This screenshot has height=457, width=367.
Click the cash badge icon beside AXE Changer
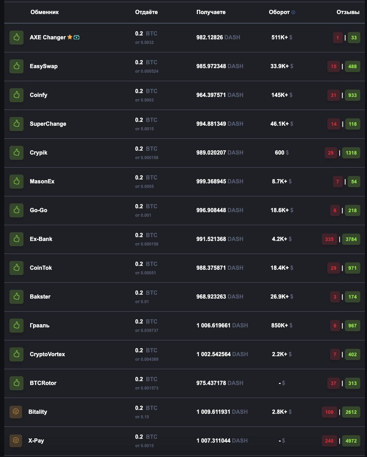click(76, 37)
